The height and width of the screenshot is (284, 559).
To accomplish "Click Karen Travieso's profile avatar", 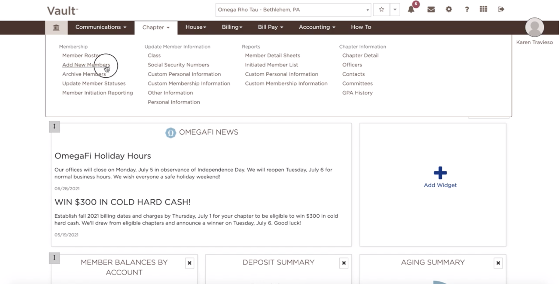I will click(x=534, y=27).
